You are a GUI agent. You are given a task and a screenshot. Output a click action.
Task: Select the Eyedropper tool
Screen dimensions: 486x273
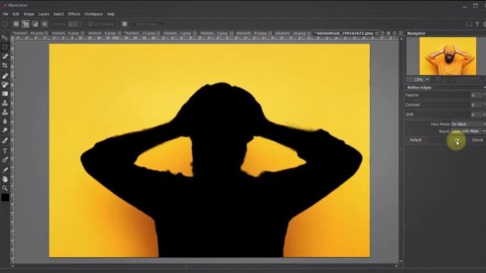(x=5, y=170)
